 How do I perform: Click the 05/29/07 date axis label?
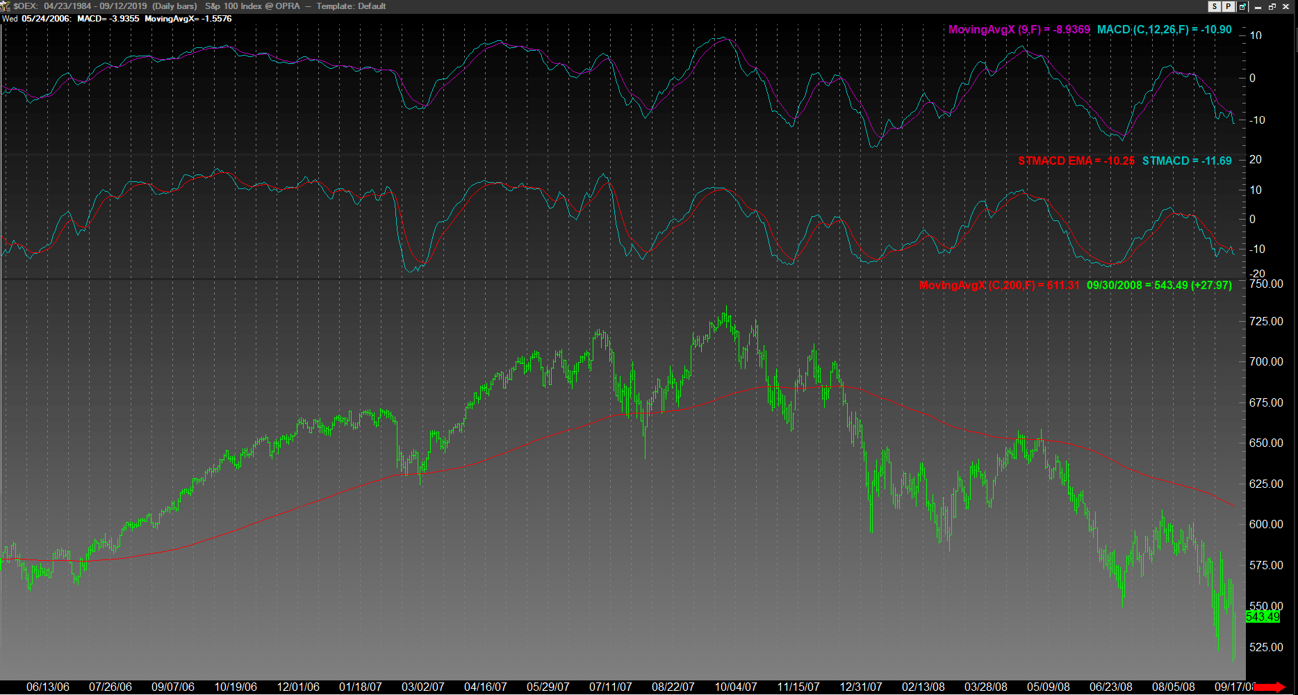pyautogui.click(x=548, y=687)
